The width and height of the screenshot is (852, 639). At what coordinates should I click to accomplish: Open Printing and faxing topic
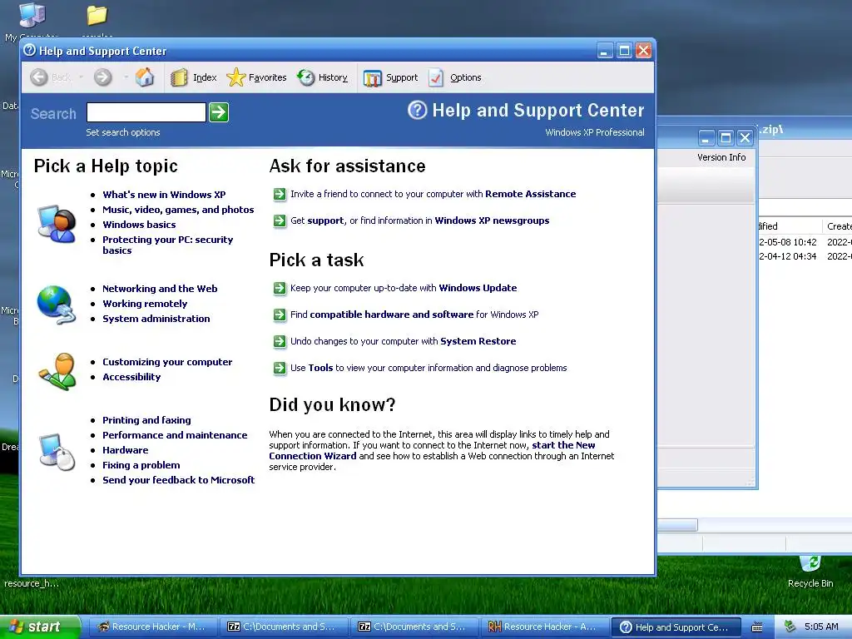click(x=146, y=420)
